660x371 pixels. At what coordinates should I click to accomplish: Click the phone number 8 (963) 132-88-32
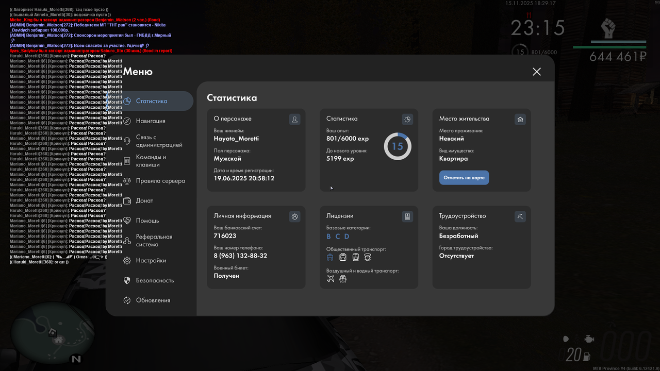(x=240, y=256)
